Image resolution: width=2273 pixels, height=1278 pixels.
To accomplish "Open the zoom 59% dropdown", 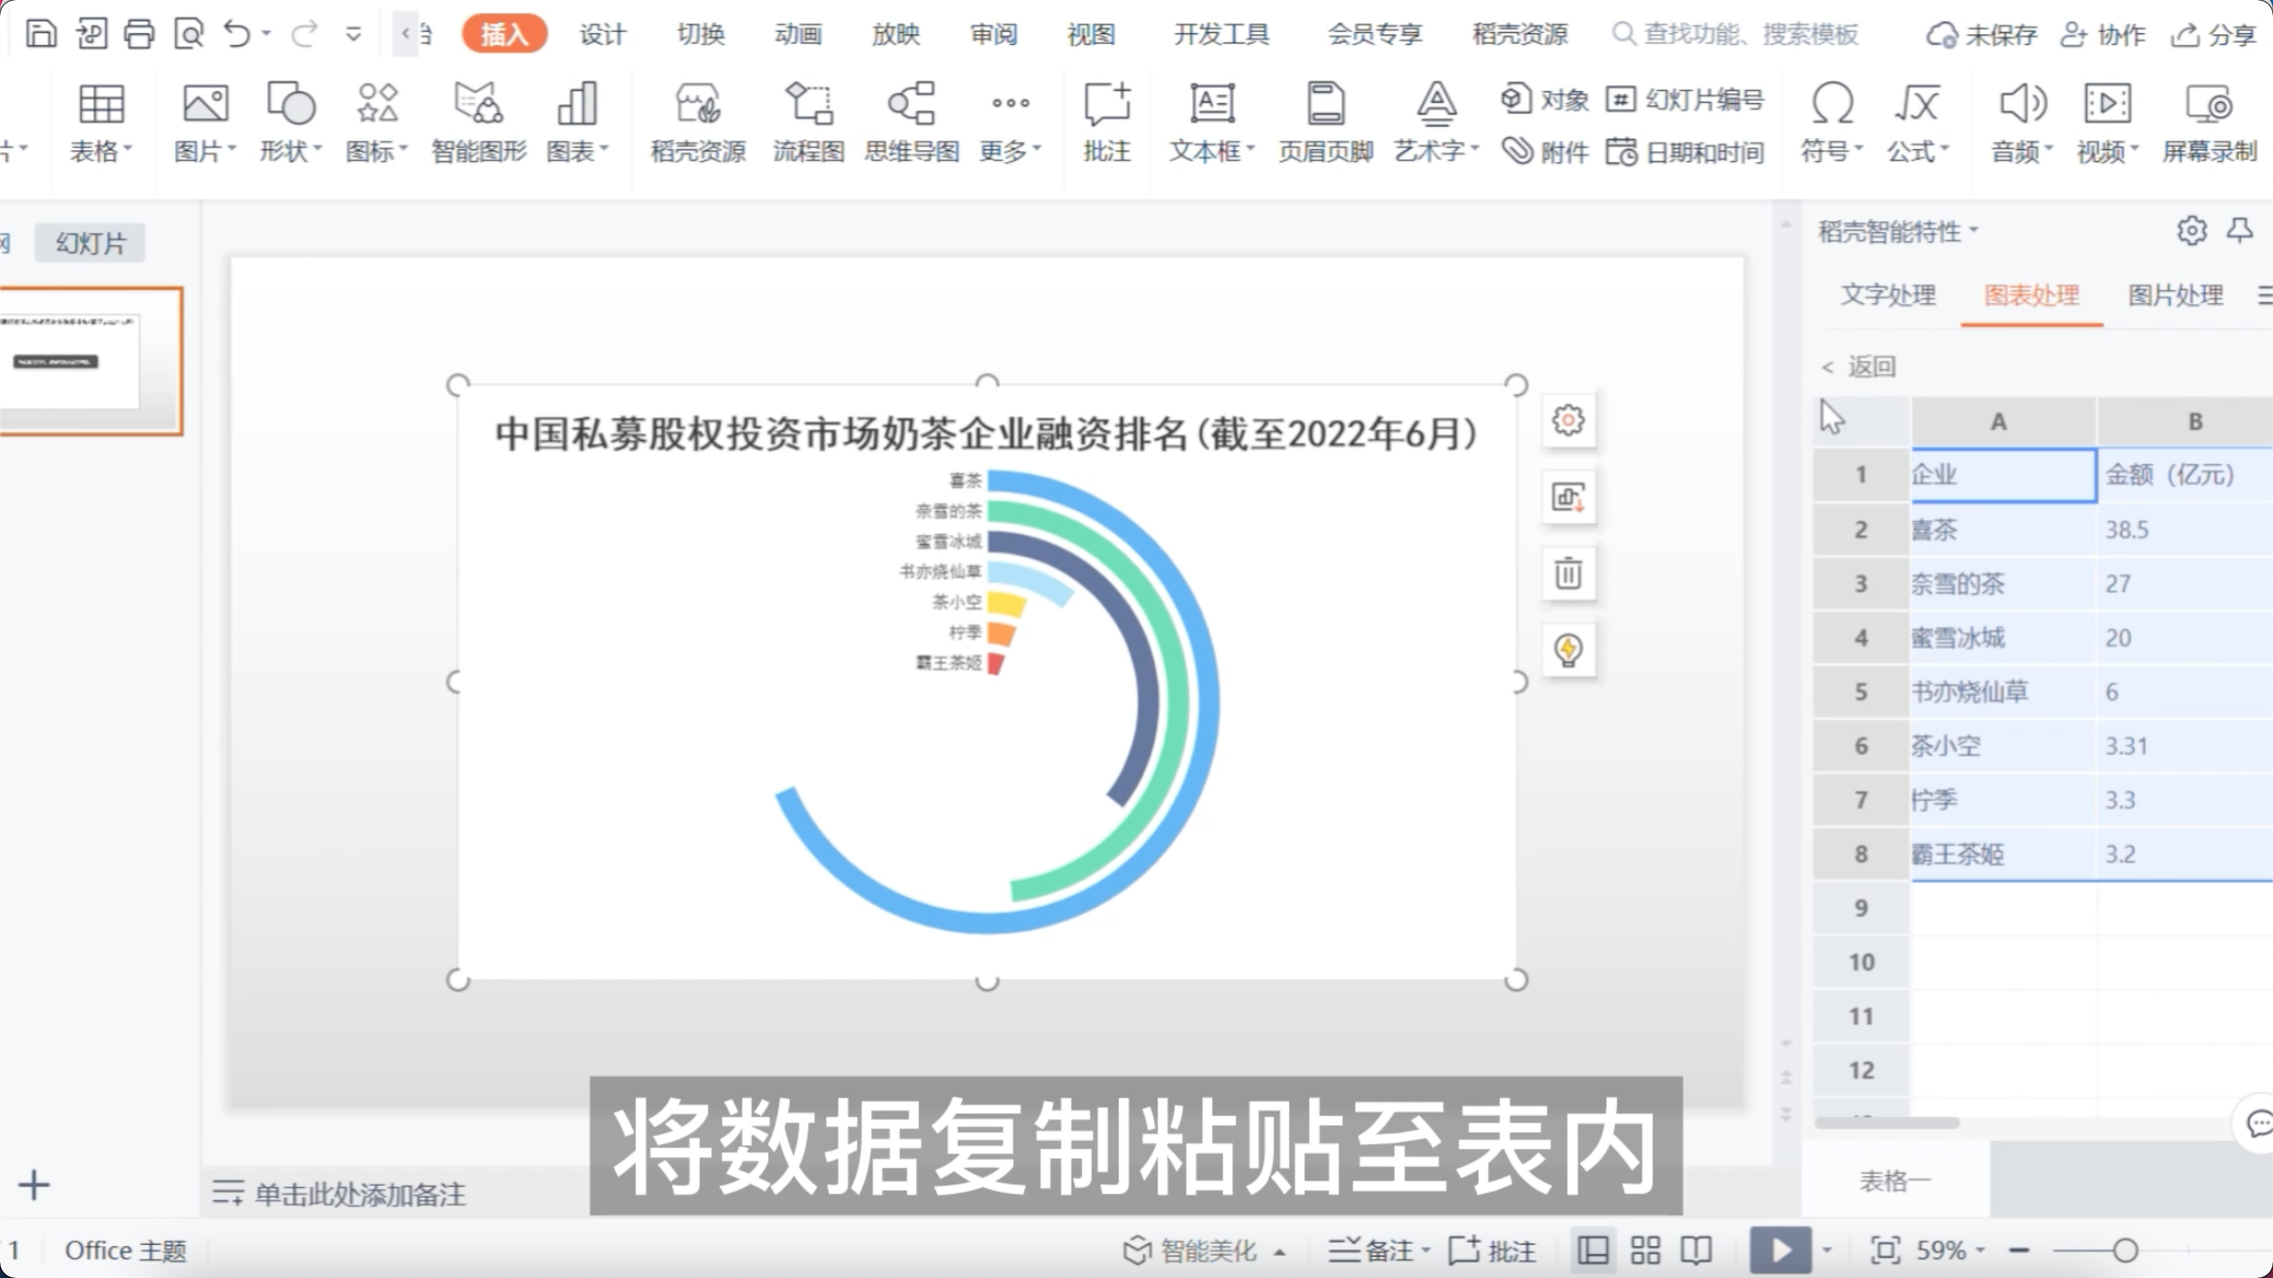I will pos(1980,1250).
